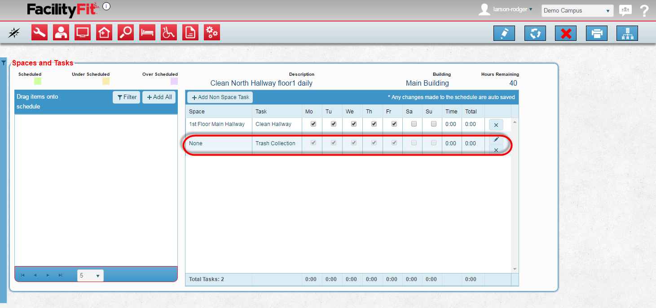Image resolution: width=656 pixels, height=308 pixels.
Task: Click the Add Non Space Task button
Action: click(x=220, y=97)
